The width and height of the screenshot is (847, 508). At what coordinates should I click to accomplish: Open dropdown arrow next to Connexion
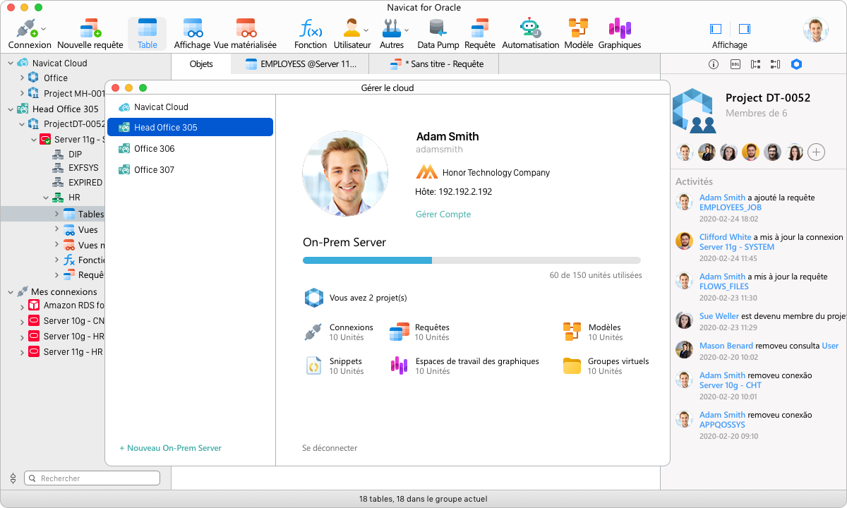coord(44,30)
